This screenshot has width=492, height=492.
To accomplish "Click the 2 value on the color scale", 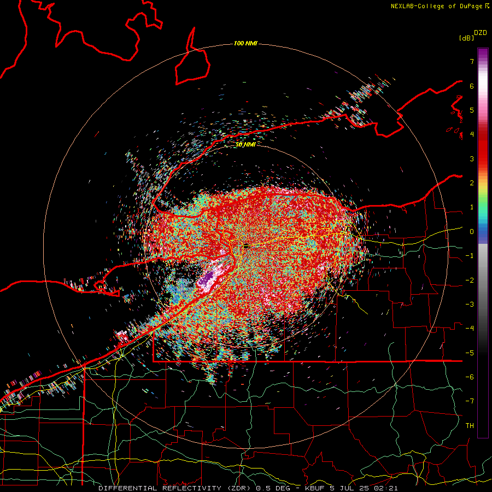I will 472,183.
